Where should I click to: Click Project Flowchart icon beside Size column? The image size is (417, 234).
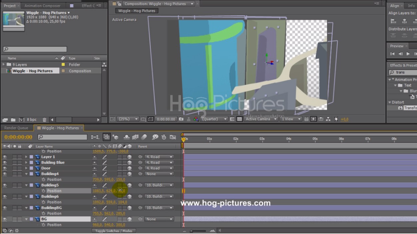coord(104,65)
